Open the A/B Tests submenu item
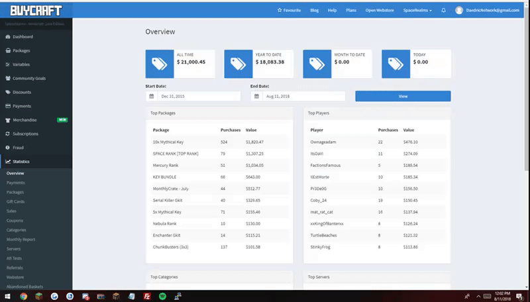 tap(14, 258)
